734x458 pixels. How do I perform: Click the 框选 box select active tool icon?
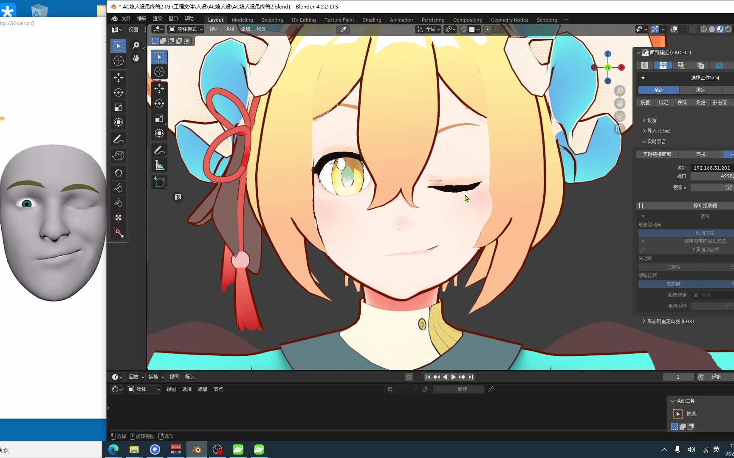click(678, 414)
